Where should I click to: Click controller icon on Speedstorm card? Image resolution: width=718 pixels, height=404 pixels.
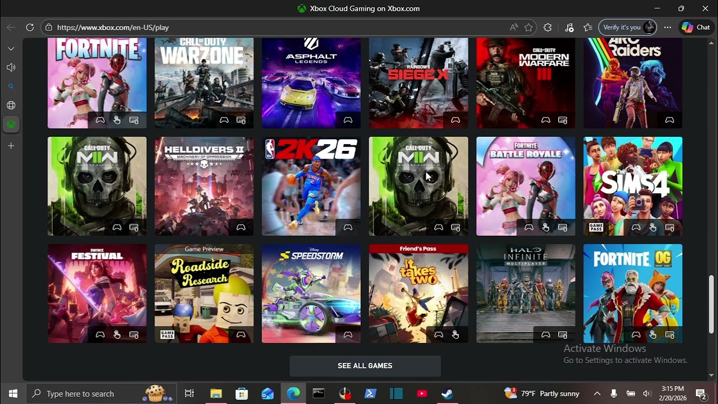[348, 335]
